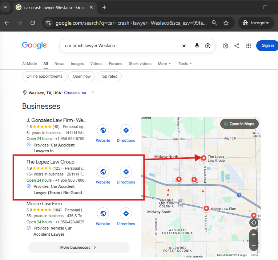Expand the Tools dropdown

[x=185, y=64]
